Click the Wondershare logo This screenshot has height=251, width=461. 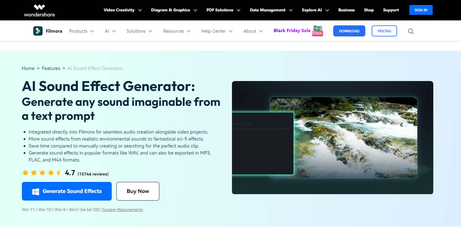click(39, 10)
